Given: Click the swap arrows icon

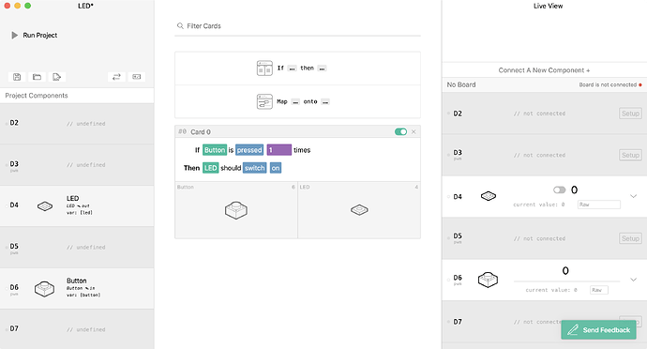Looking at the screenshot, I should point(116,77).
